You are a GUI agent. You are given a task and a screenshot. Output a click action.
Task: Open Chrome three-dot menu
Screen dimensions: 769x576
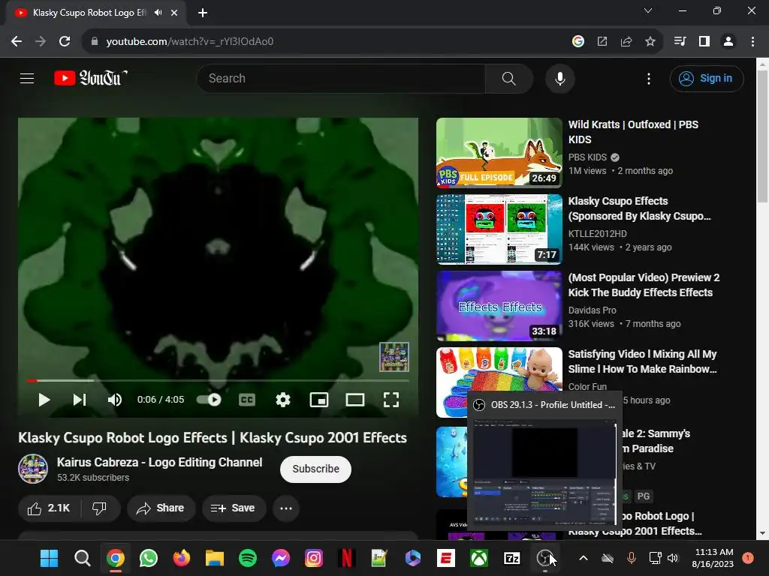(x=752, y=41)
